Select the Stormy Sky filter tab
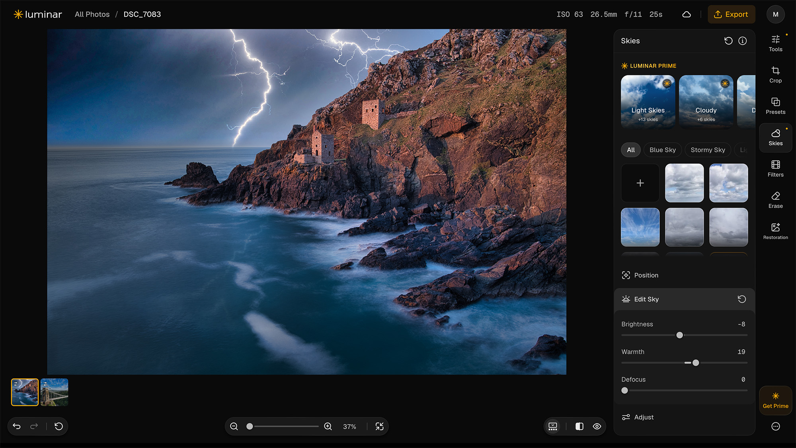The height and width of the screenshot is (448, 796). click(x=708, y=150)
